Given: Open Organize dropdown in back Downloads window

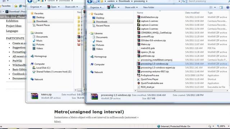Looking at the screenshot, I should coord(36,7).
